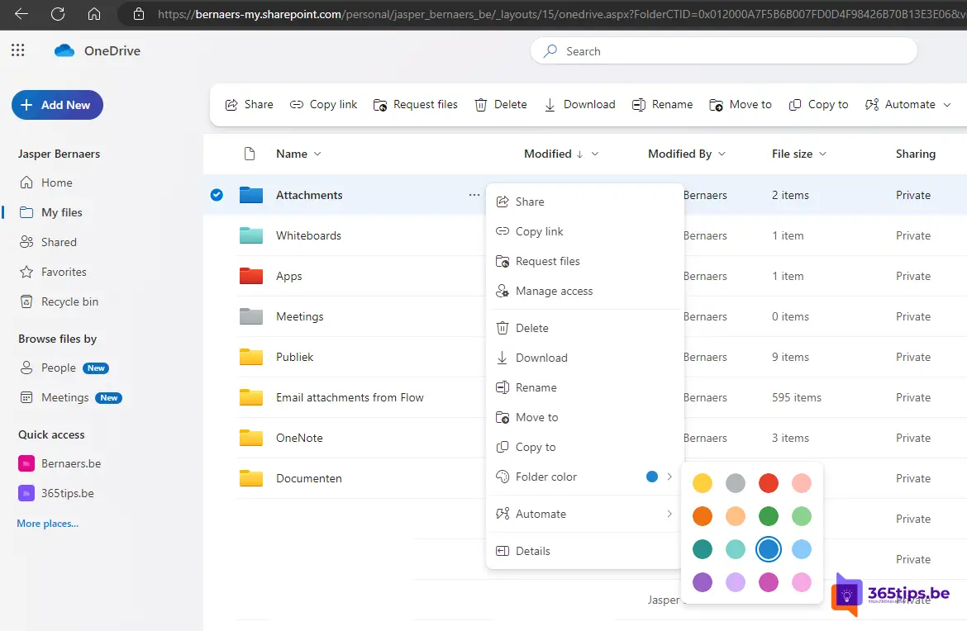Click the browser reload icon

[58, 14]
